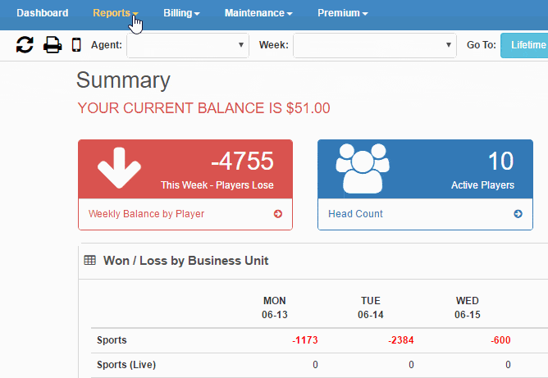Open the Weekly Balance by Player link
Image resolution: width=548 pixels, height=378 pixels.
point(146,214)
